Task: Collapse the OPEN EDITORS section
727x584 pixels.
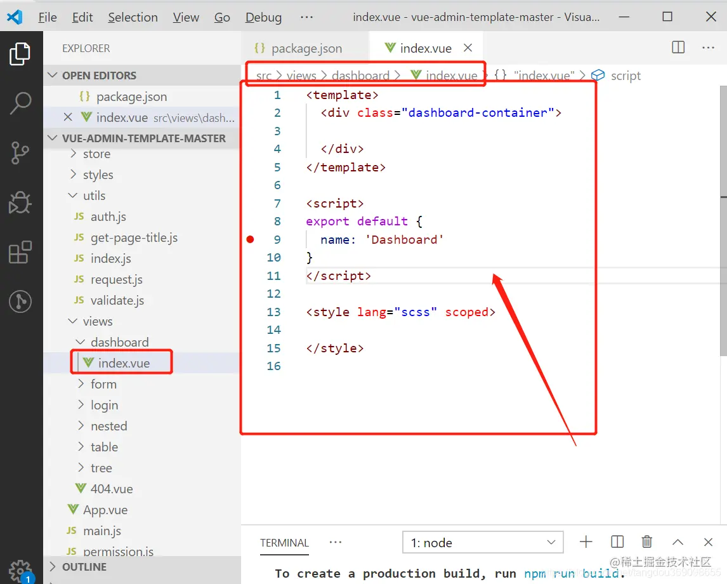Action: (x=53, y=75)
